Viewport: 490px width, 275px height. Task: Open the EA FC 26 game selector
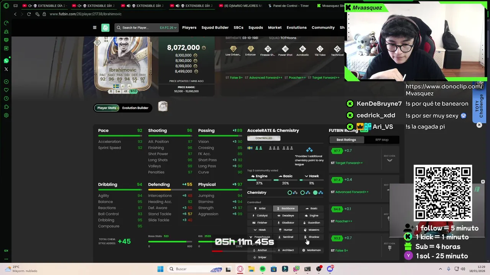[168, 27]
